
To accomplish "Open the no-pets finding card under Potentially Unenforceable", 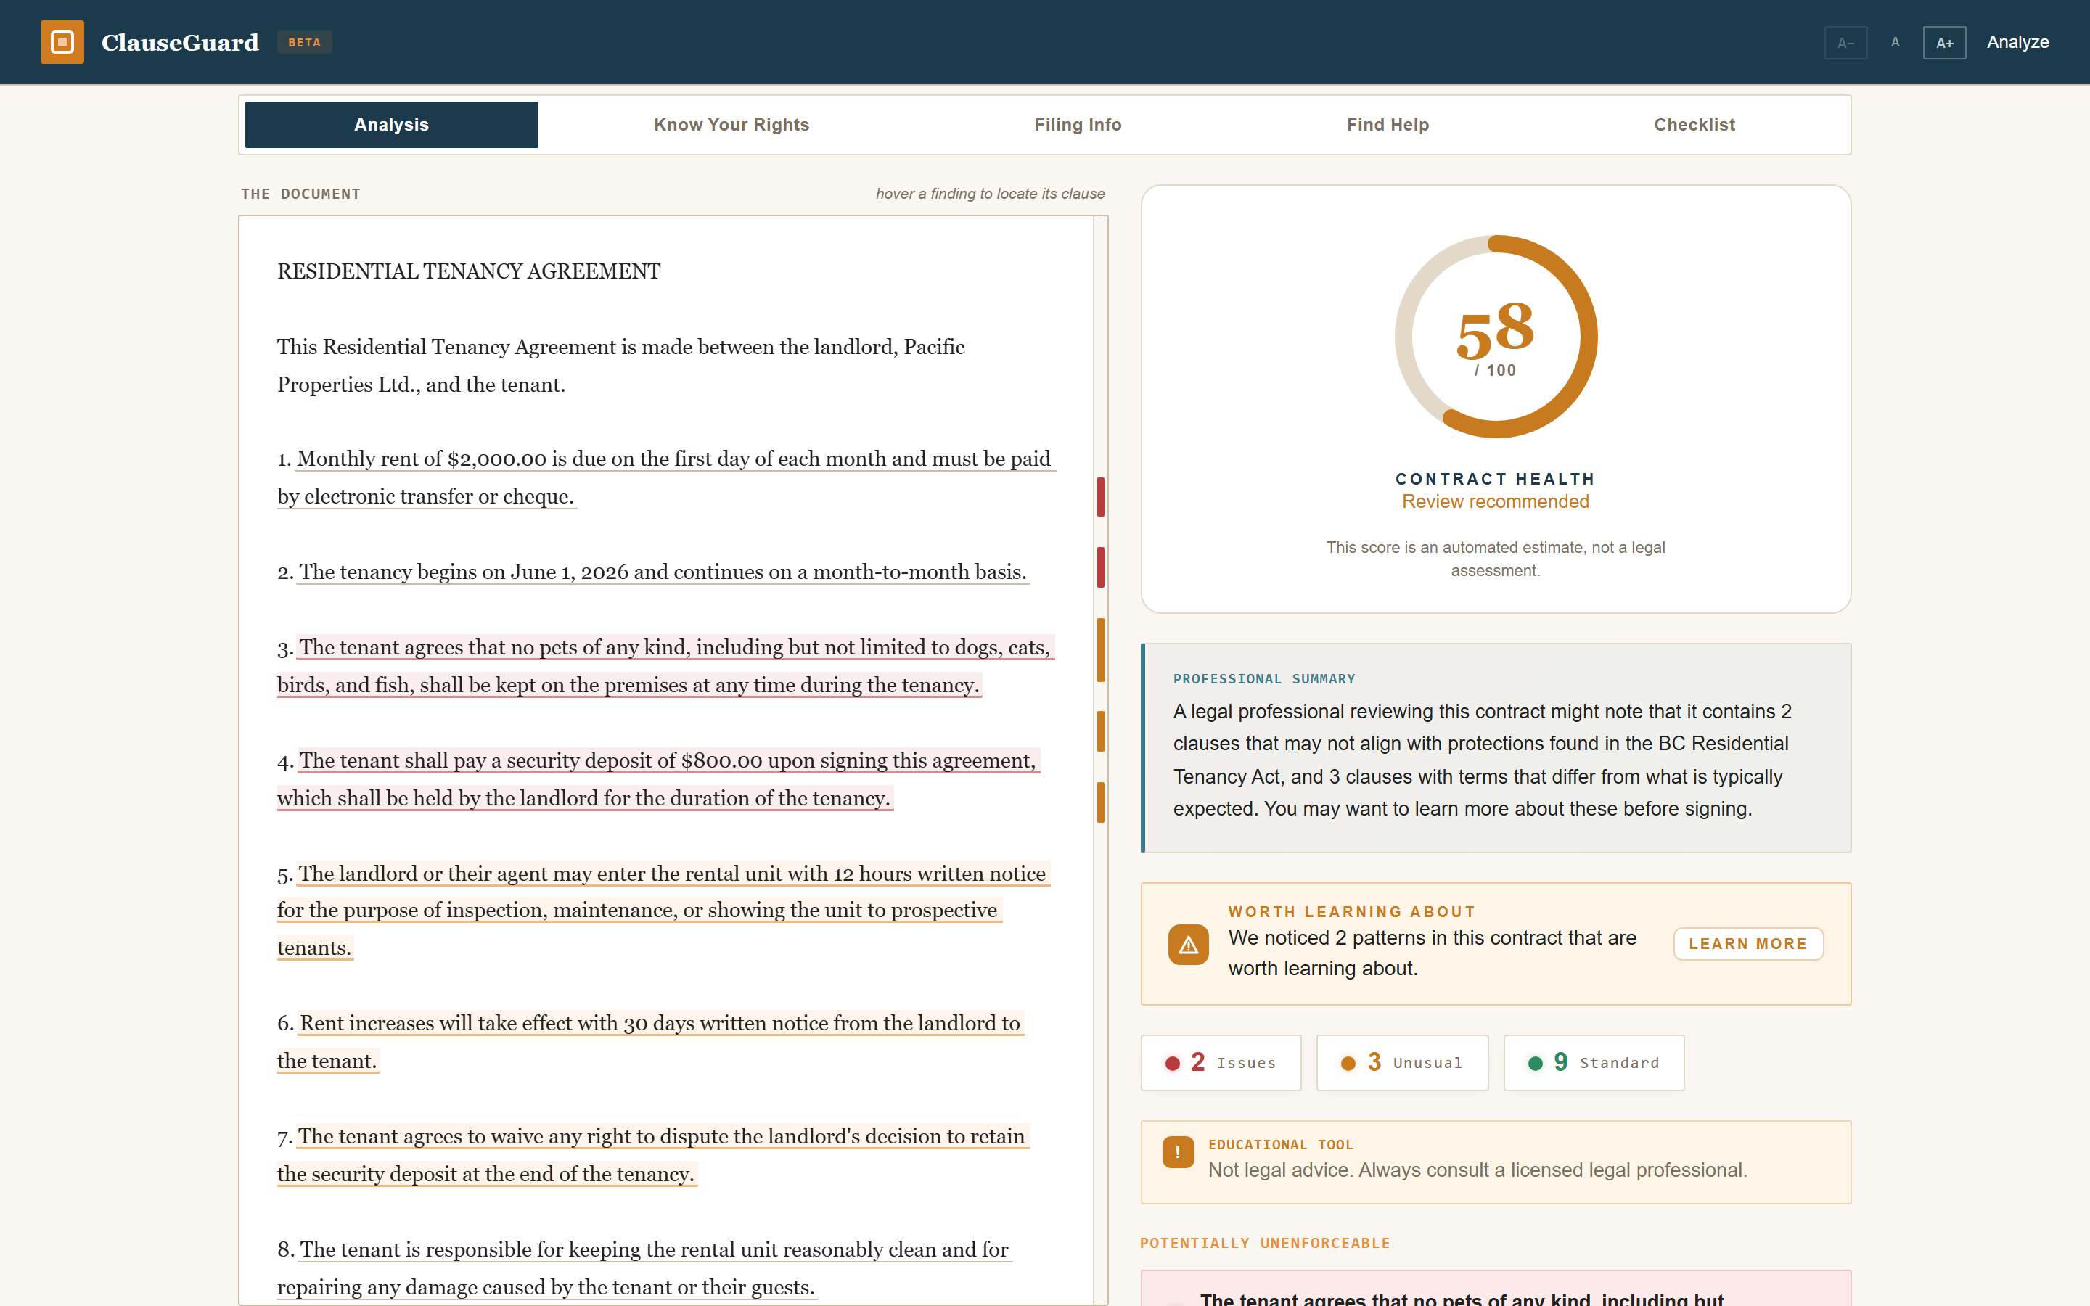I will click(x=1496, y=1289).
